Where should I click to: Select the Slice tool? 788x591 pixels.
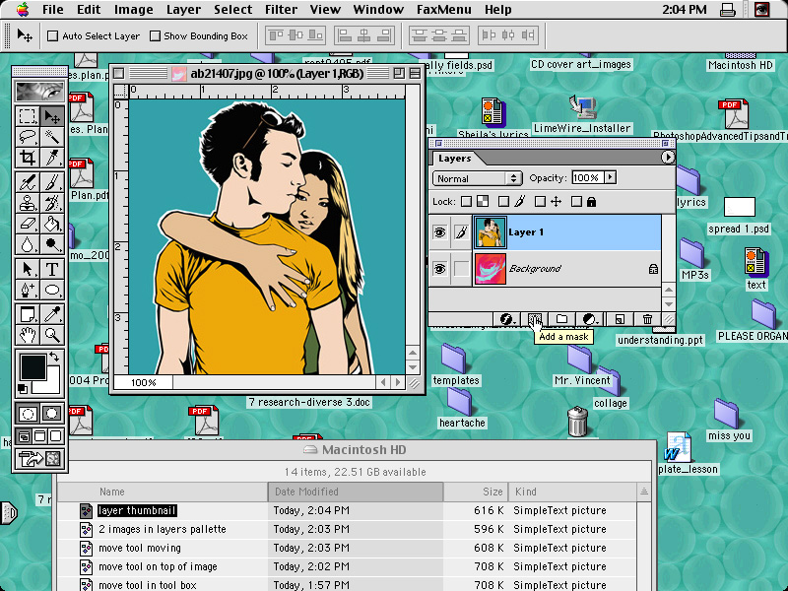(52, 158)
